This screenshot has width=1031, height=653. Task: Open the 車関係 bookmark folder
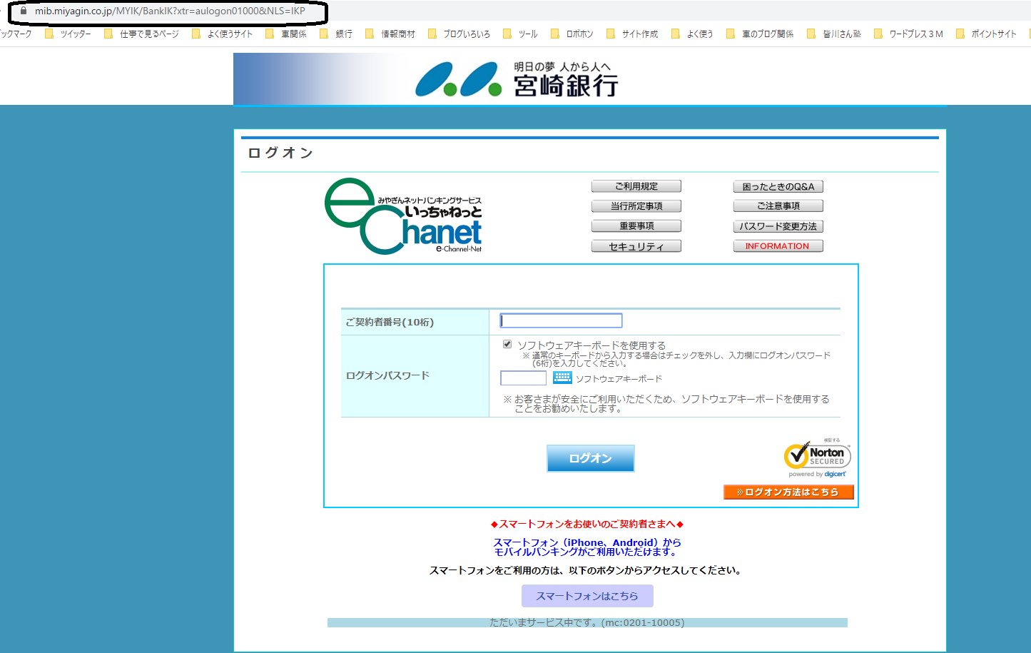coord(285,34)
